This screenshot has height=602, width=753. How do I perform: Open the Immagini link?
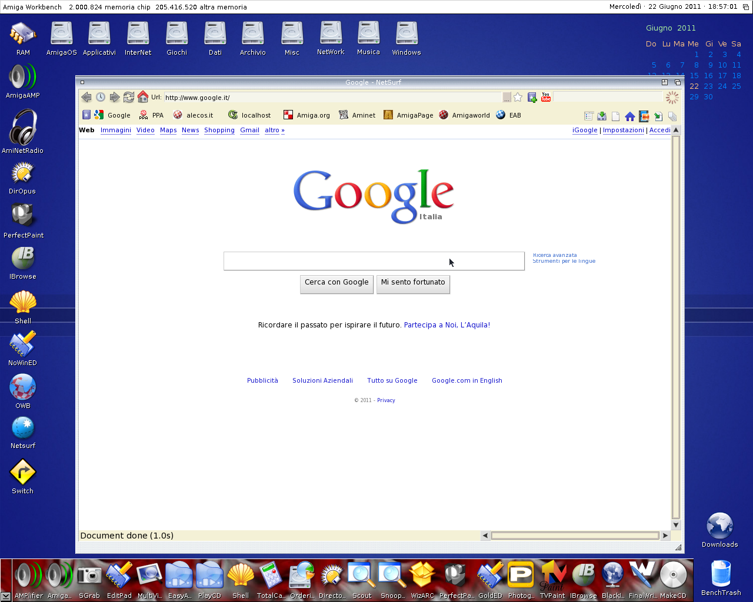(x=116, y=131)
